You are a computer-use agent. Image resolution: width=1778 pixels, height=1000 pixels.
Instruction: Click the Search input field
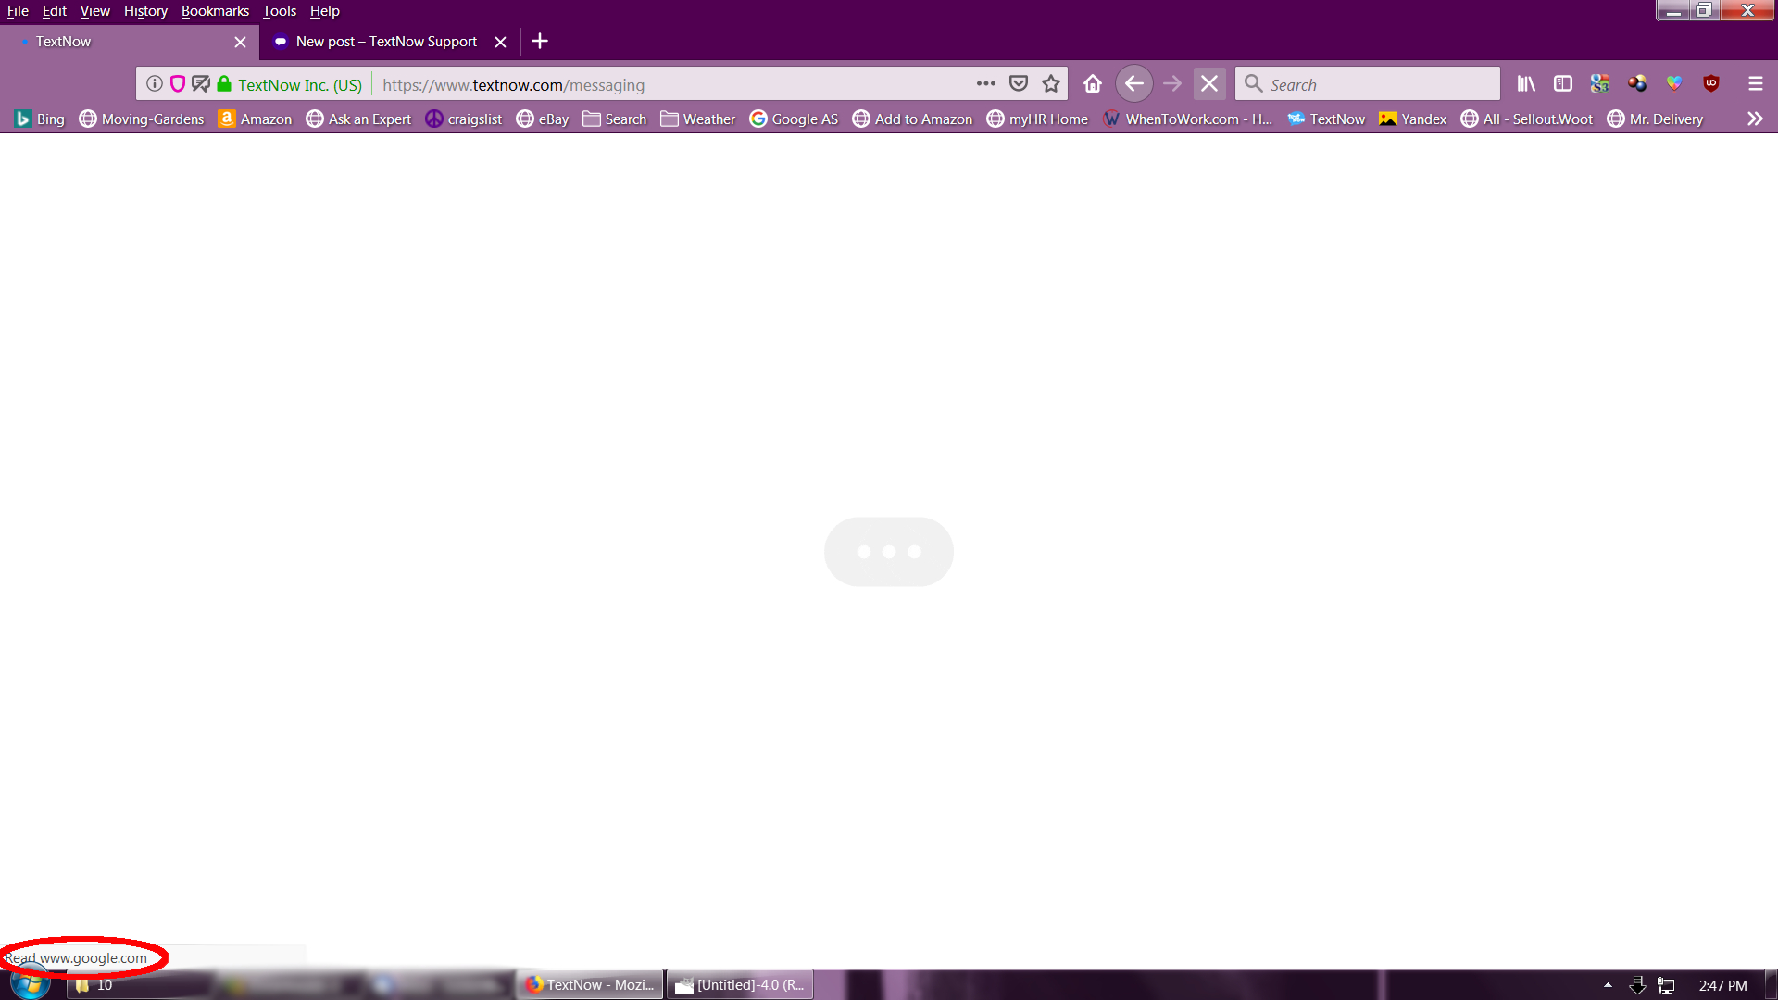pyautogui.click(x=1380, y=84)
